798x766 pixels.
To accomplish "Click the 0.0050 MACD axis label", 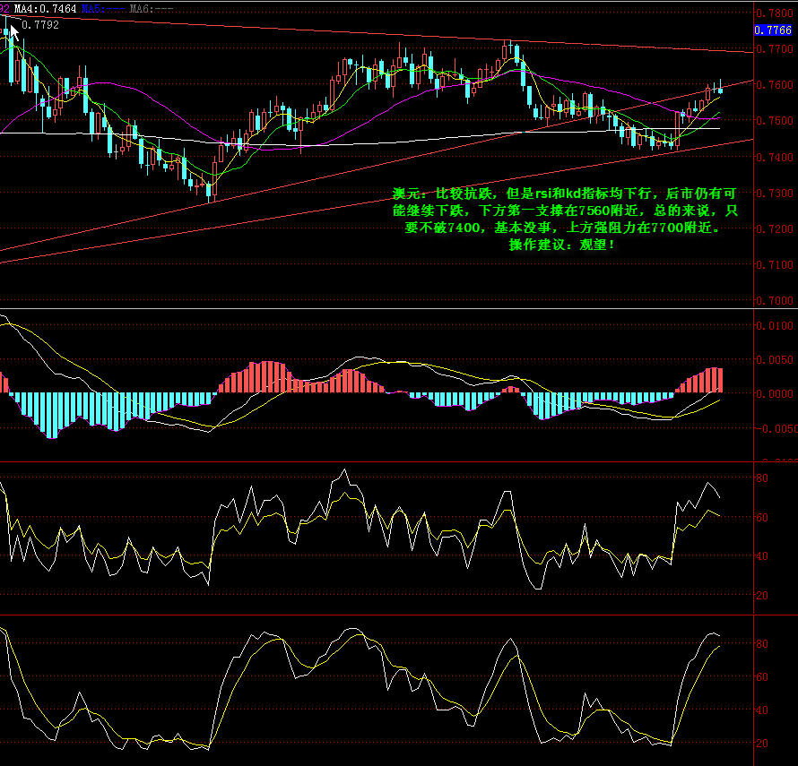I will click(775, 359).
